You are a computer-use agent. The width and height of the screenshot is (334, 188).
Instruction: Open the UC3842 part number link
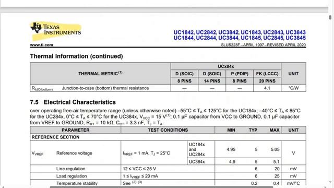point(229,32)
